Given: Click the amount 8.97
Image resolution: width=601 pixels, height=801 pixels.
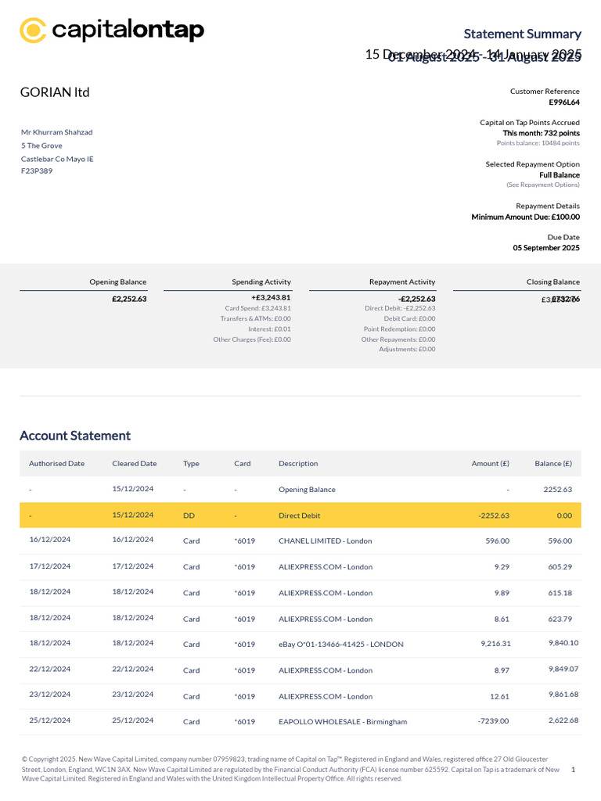Looking at the screenshot, I should [502, 670].
